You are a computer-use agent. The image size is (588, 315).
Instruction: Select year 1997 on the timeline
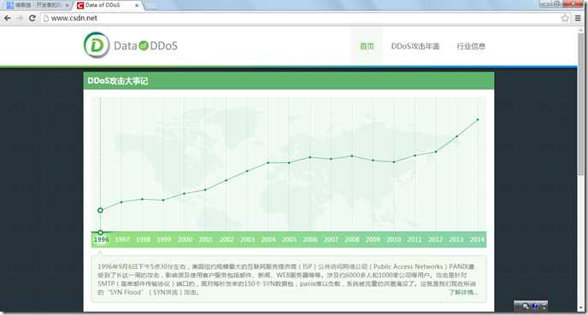pyautogui.click(x=122, y=240)
